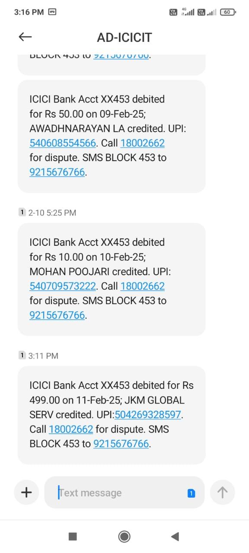Tap the Android home circle button
Viewport: 249px width, 553px height.
pos(124,537)
